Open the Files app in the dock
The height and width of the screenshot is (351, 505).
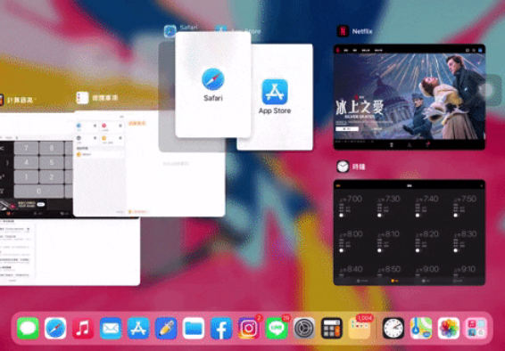194,328
